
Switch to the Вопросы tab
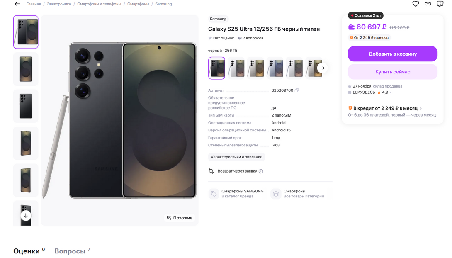point(70,251)
